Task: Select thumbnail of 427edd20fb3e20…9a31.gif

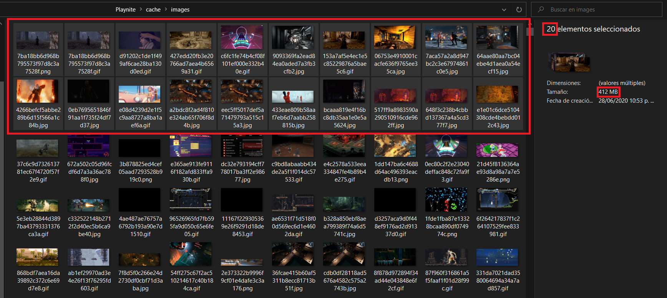Action: [x=191, y=40]
